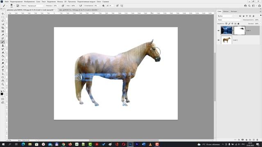262x147 pixels.
Task: Select the Zoom tool
Action: pyautogui.click(x=3, y=85)
